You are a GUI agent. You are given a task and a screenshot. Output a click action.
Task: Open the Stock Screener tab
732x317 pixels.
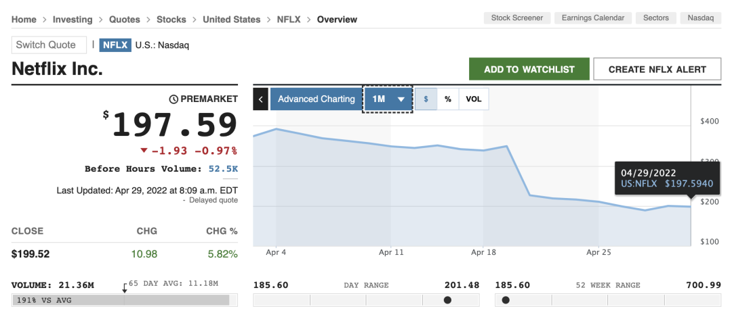coord(517,18)
